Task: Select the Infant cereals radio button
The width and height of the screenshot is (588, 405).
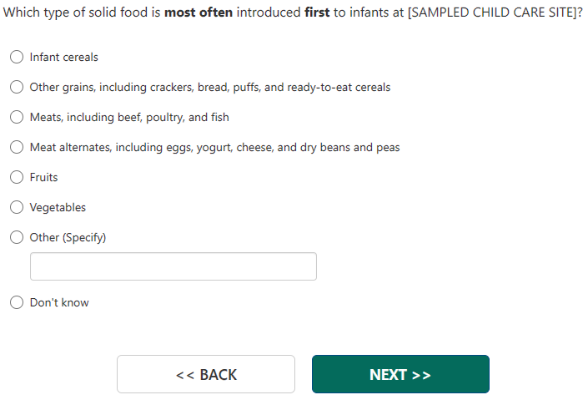Action: pos(17,58)
